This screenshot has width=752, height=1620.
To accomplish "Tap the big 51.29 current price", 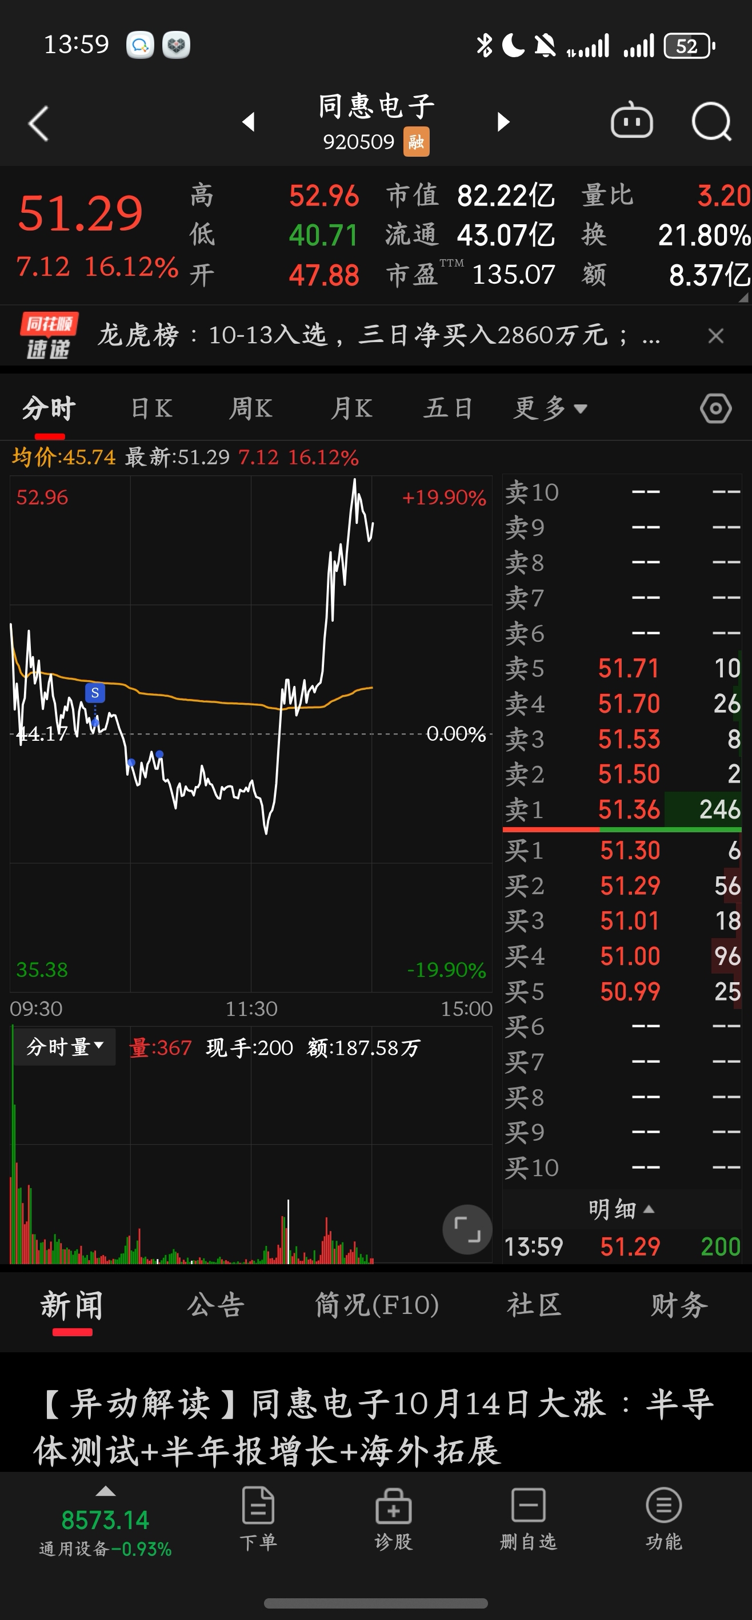I will point(81,213).
